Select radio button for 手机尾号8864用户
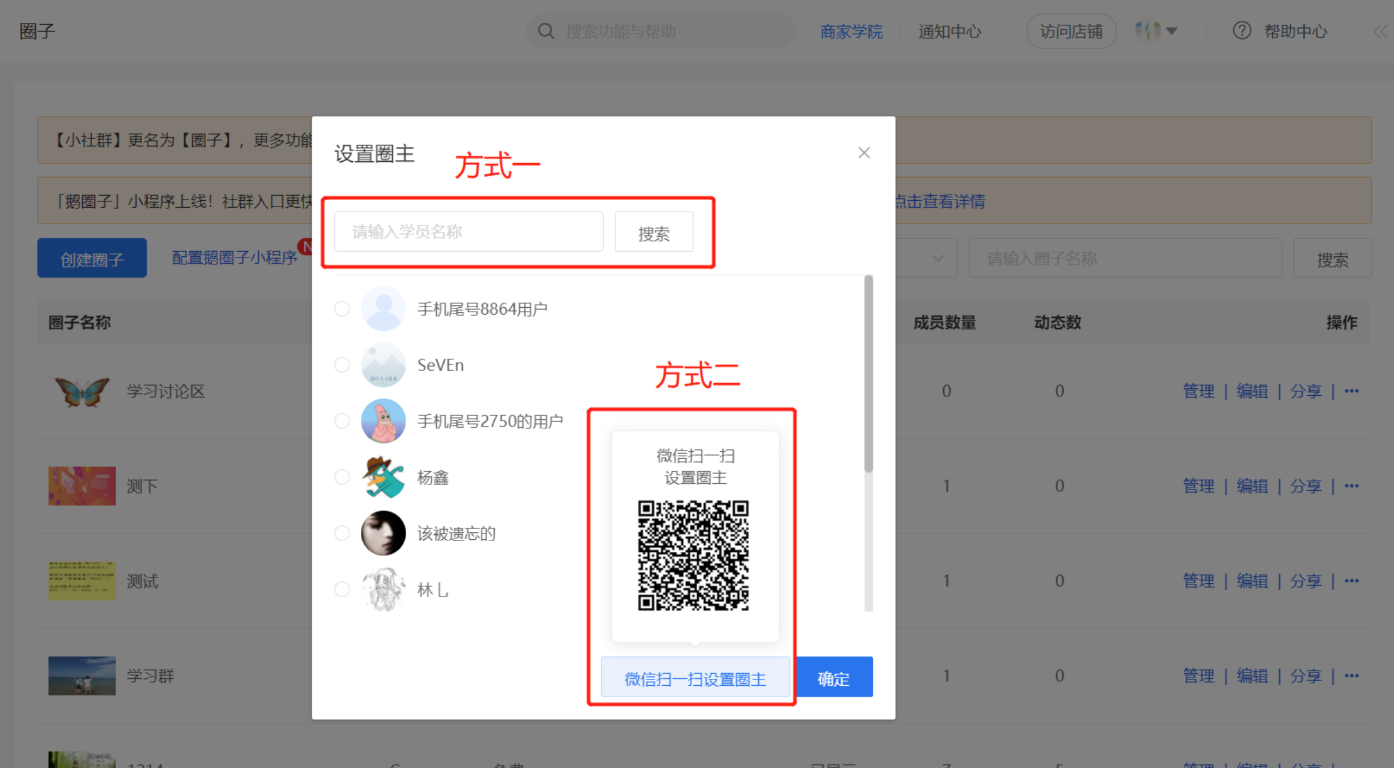Viewport: 1394px width, 768px height. (x=342, y=309)
